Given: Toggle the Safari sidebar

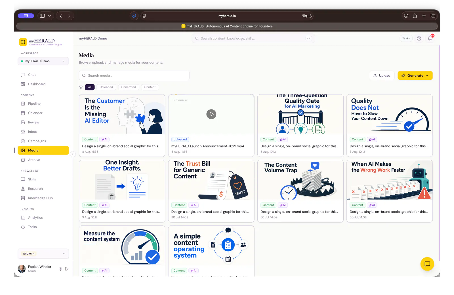Looking at the screenshot, I should click(x=42, y=16).
